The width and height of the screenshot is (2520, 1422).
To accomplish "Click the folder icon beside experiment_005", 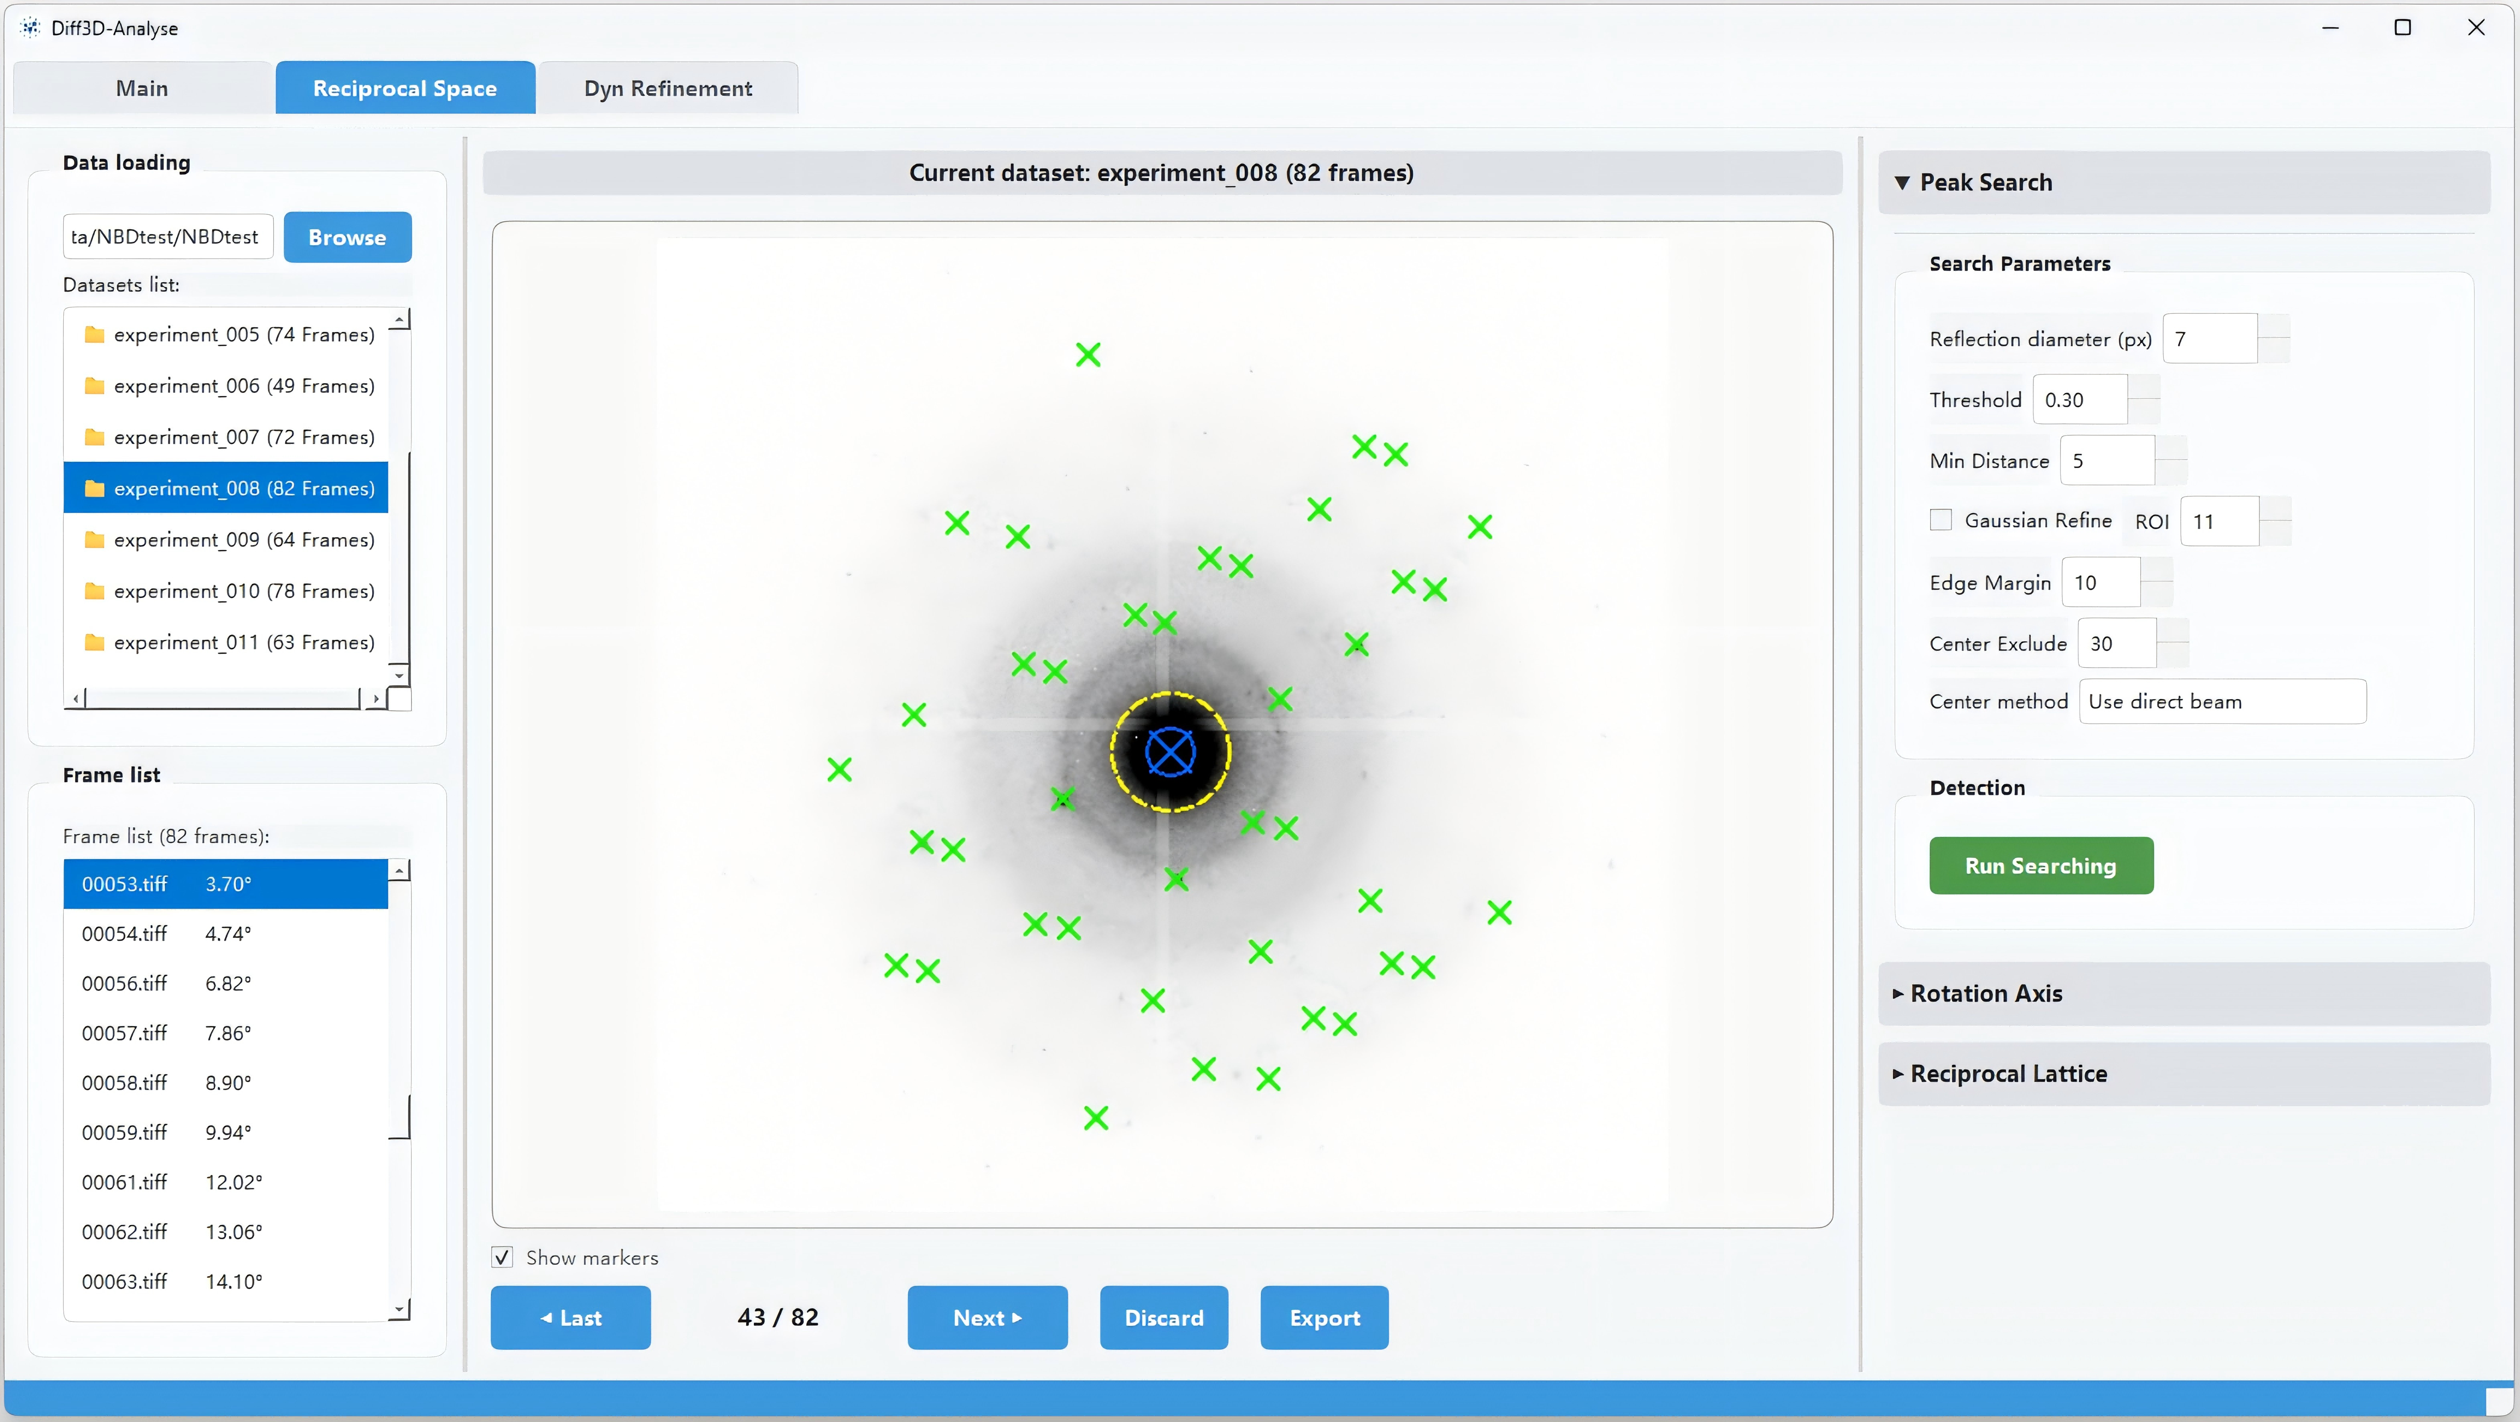I will tap(94, 335).
